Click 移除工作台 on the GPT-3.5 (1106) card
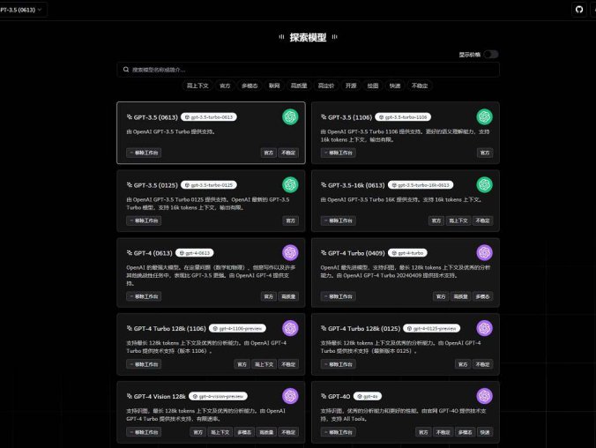 click(x=339, y=153)
